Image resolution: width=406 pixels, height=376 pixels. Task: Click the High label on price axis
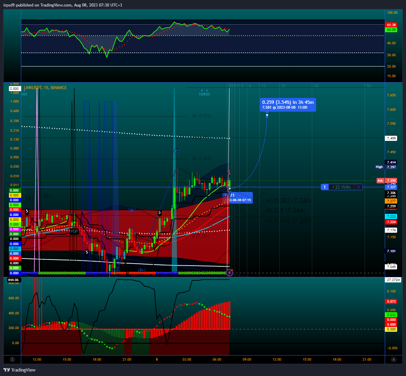[379, 167]
